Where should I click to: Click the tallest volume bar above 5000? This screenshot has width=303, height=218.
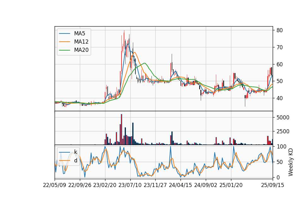(x=122, y=130)
